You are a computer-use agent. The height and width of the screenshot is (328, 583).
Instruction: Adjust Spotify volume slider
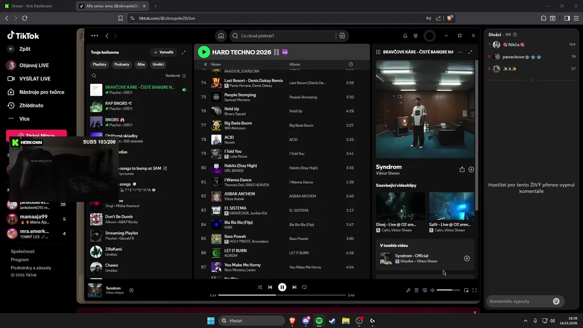448,290
